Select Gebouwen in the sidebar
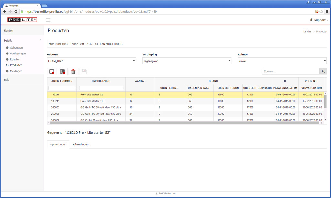 pos(16,48)
